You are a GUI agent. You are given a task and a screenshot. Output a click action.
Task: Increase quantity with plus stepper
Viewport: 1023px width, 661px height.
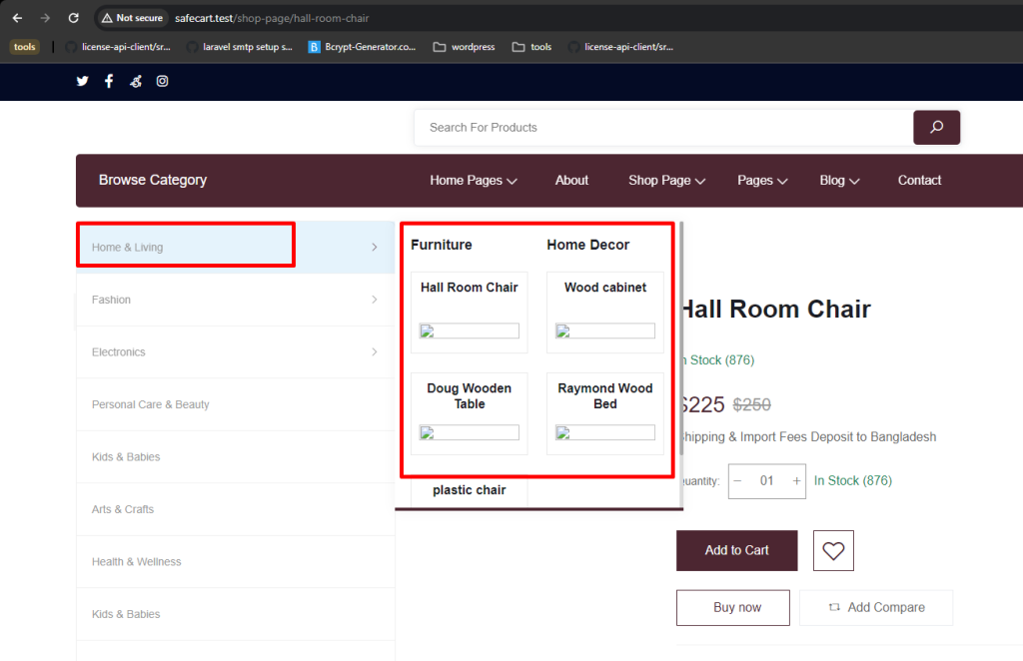tap(796, 481)
